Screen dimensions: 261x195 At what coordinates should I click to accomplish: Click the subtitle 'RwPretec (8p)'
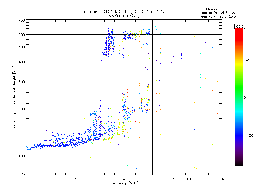124,16
